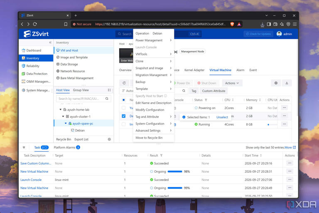This screenshot has height=213, width=319.
Task: Open the tree view list options icon
Action: pos(109,90)
